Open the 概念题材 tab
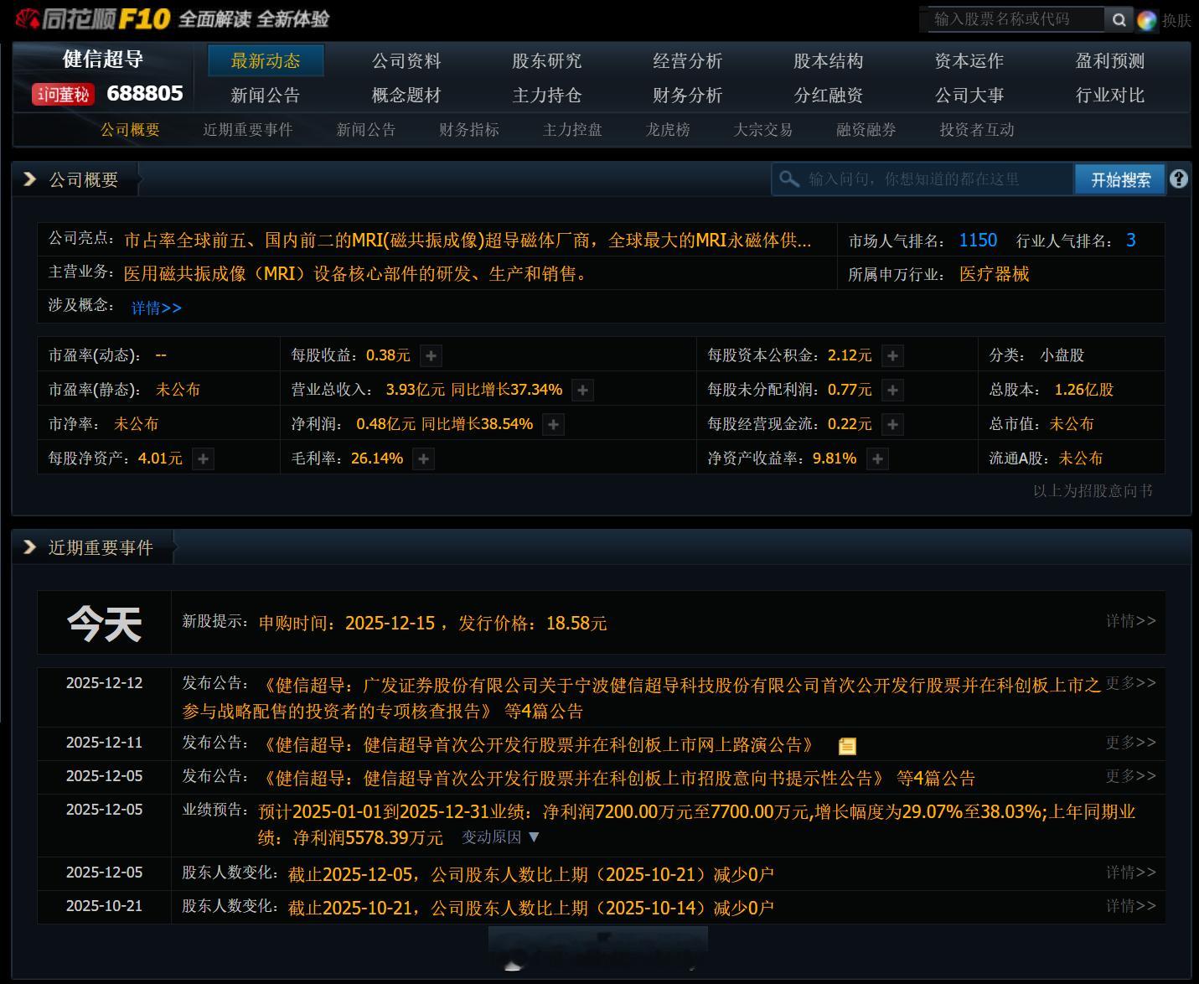Screen dimensions: 1199x984 pos(406,95)
